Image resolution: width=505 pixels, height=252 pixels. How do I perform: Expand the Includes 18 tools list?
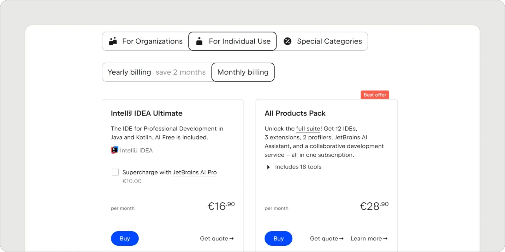pyautogui.click(x=294, y=167)
